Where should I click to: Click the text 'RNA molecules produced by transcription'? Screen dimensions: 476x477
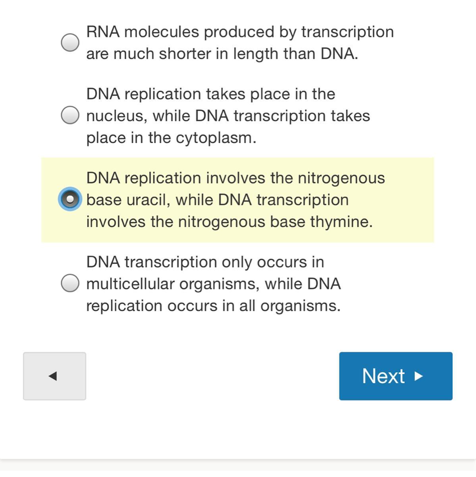coord(240,32)
